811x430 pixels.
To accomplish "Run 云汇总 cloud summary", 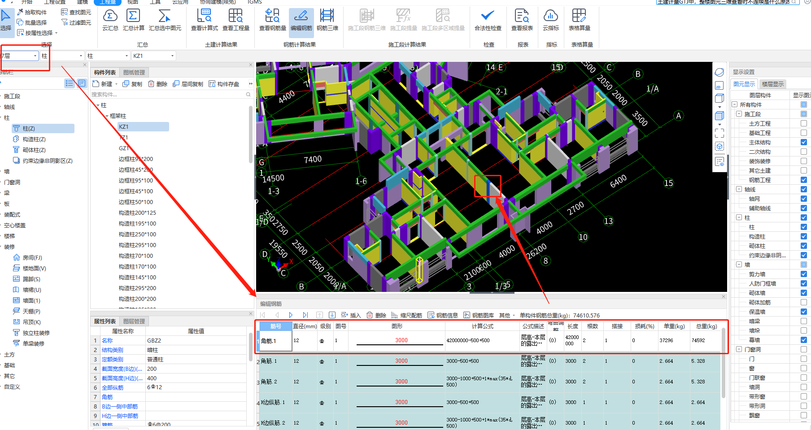I will 110,21.
